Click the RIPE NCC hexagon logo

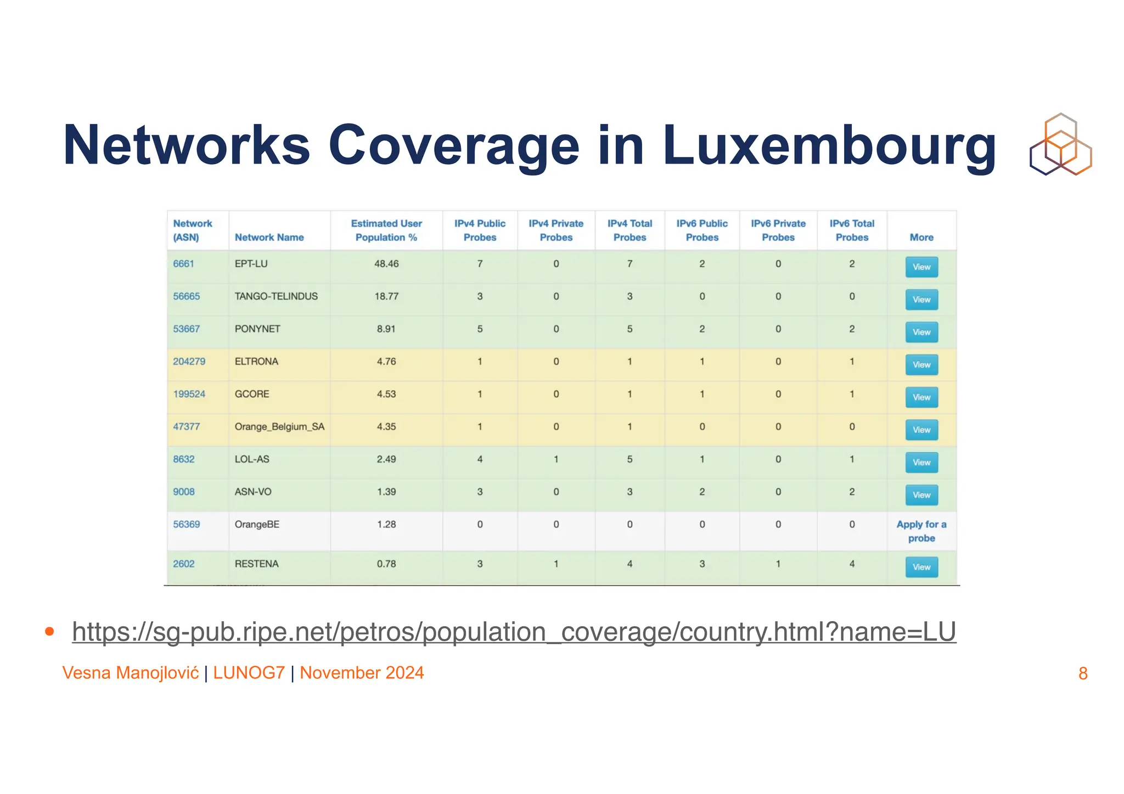[1060, 144]
